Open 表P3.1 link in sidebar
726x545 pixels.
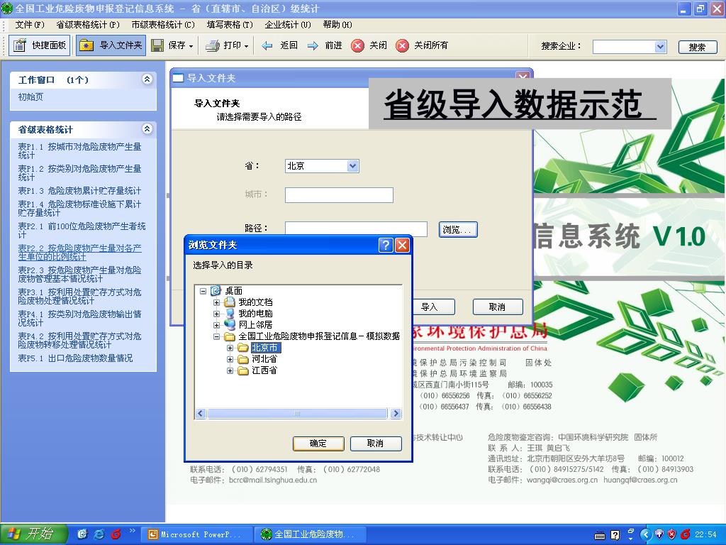click(x=79, y=297)
